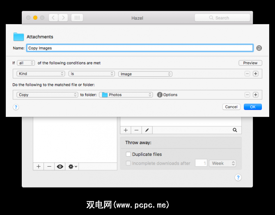Click the rules search magnifier icon

235,130
